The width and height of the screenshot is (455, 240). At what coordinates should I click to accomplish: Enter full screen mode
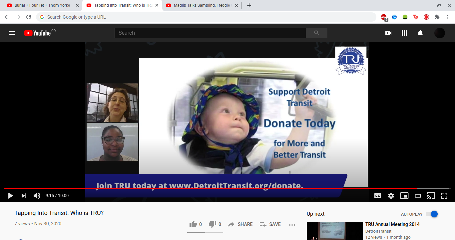[x=444, y=196]
